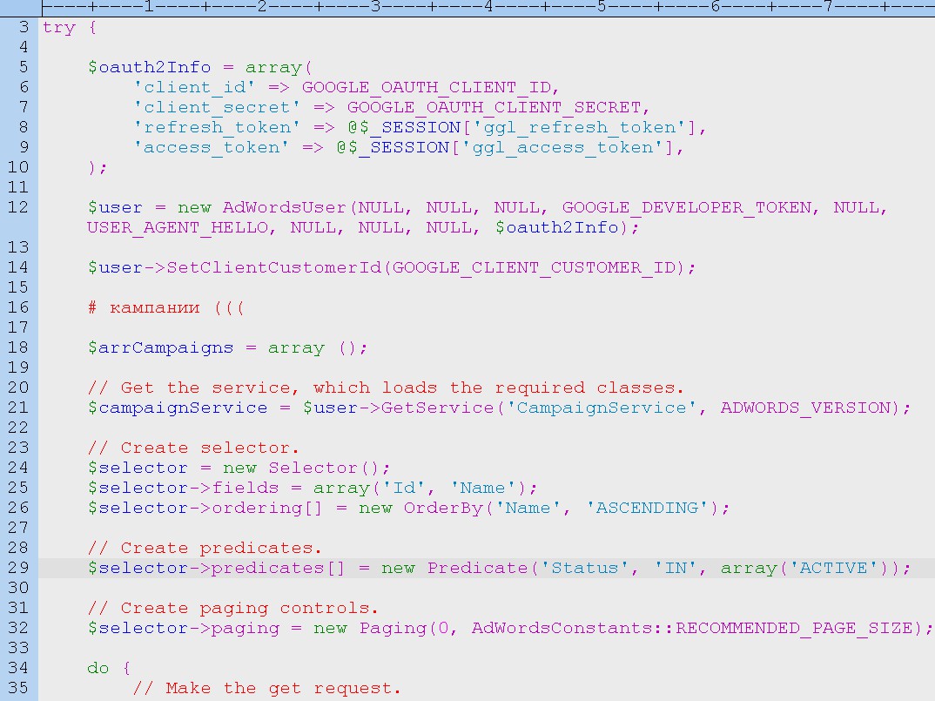The width and height of the screenshot is (935, 701).
Task: Click line number 29 in the gutter
Action: [18, 568]
